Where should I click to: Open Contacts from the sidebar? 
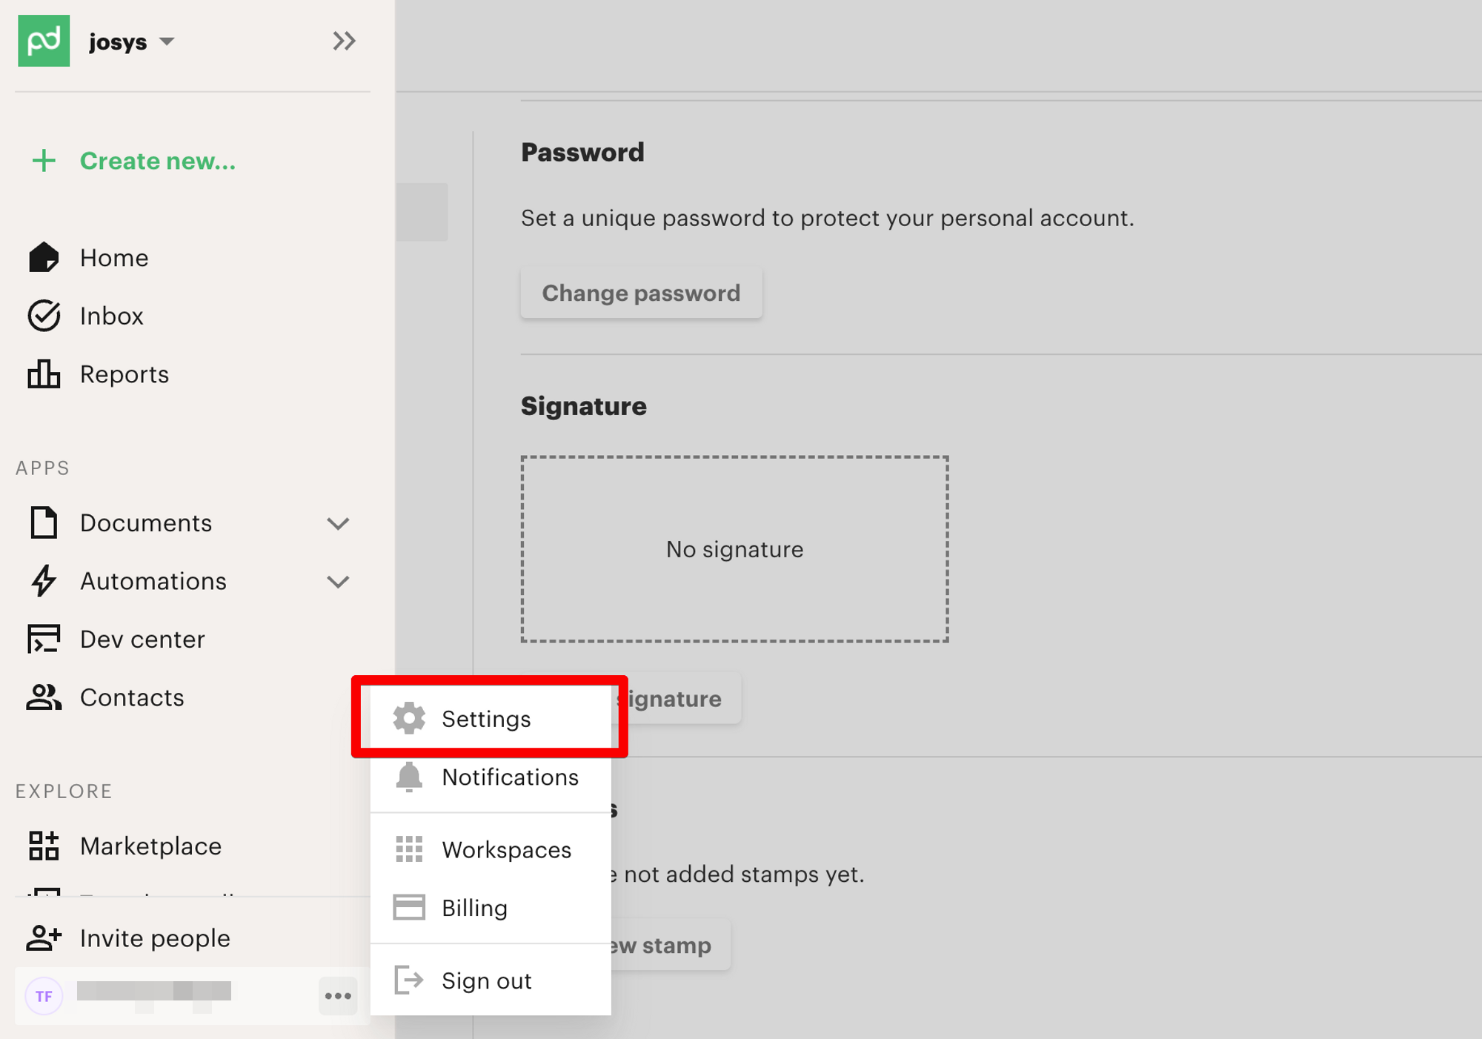(132, 697)
